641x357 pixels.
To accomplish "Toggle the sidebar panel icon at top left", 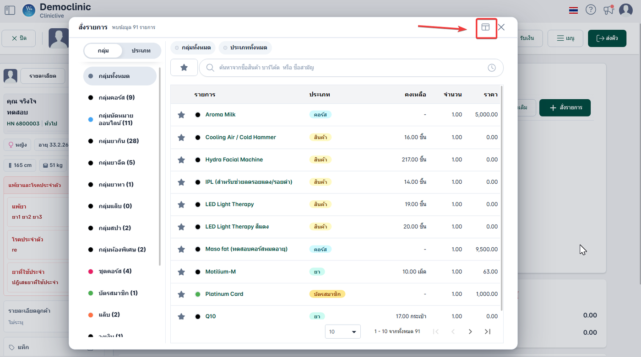I will [x=10, y=10].
